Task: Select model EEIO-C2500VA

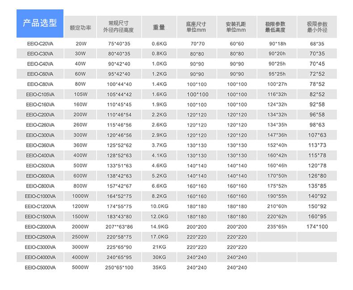Action: pyautogui.click(x=40, y=237)
